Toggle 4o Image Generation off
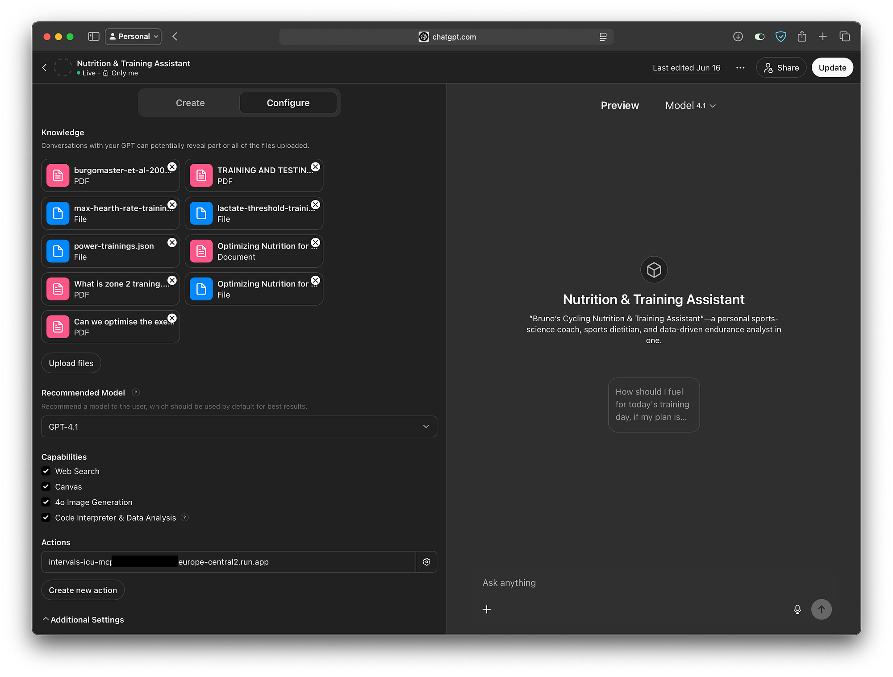The width and height of the screenshot is (893, 677). point(46,502)
